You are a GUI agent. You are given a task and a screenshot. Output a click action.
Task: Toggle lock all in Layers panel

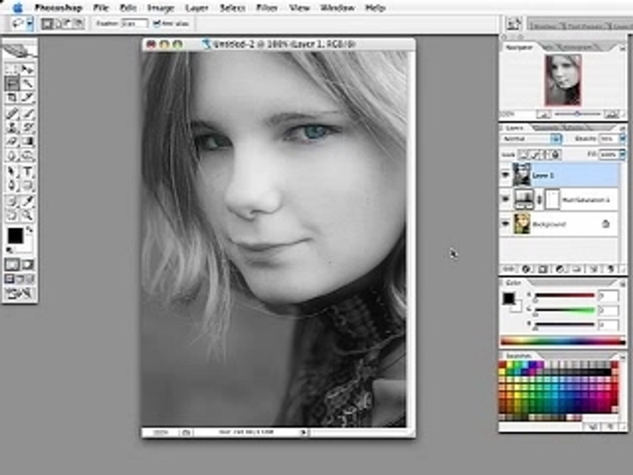click(x=555, y=154)
